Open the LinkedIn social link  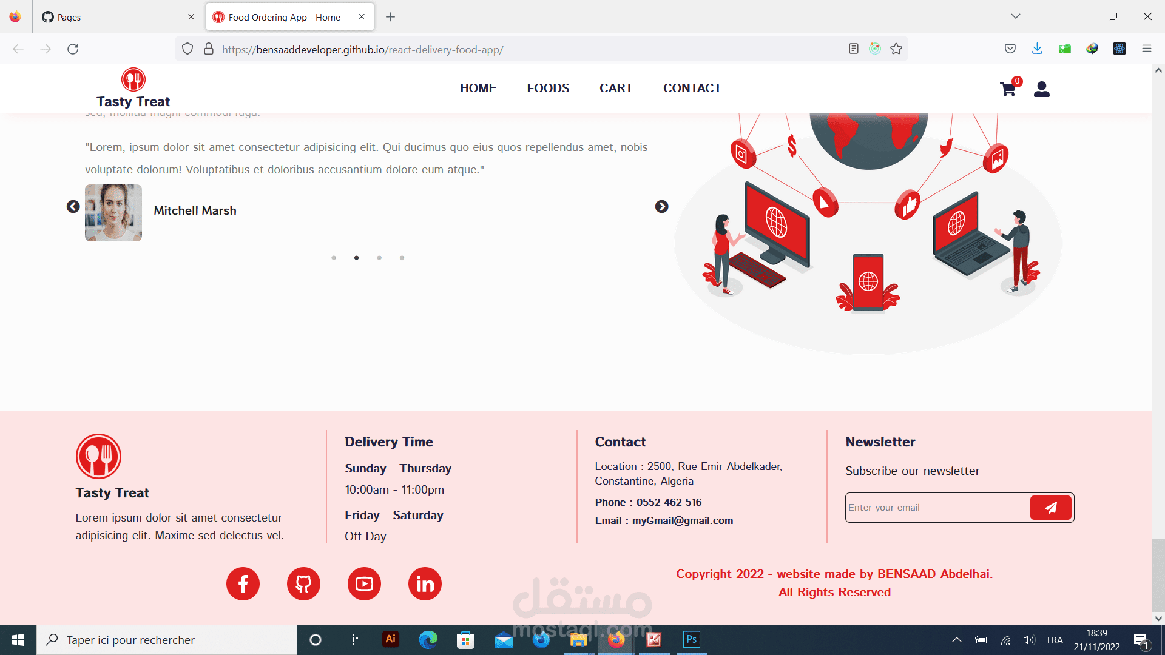tap(425, 583)
